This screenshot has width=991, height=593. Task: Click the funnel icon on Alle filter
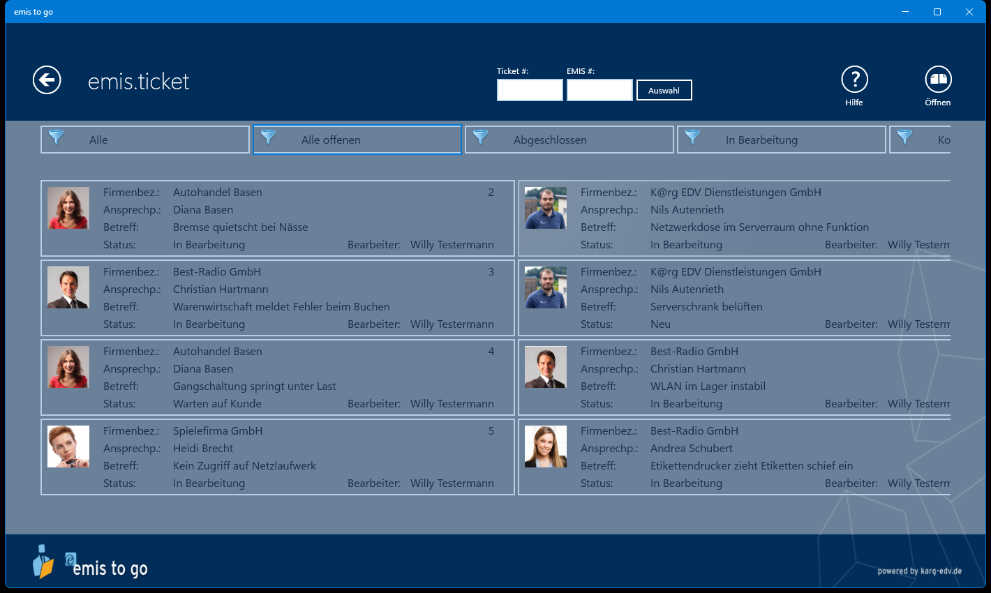[x=57, y=137]
